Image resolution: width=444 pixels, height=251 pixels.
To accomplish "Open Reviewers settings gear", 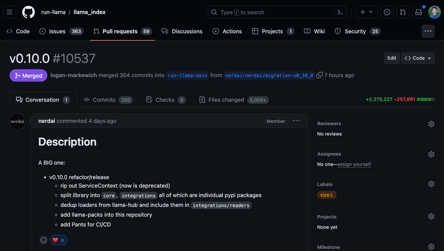I will pos(431,124).
